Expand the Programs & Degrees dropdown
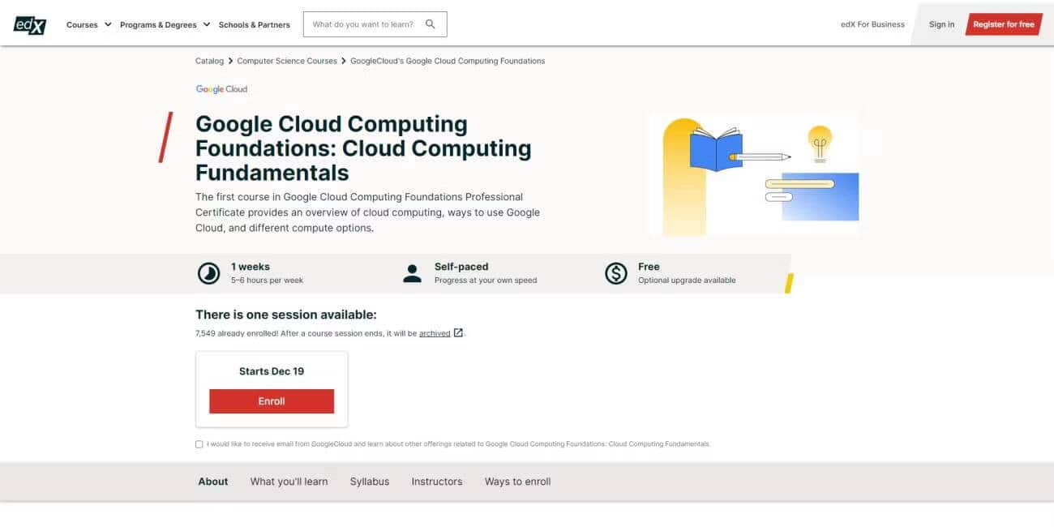This screenshot has width=1054, height=527. pos(165,25)
